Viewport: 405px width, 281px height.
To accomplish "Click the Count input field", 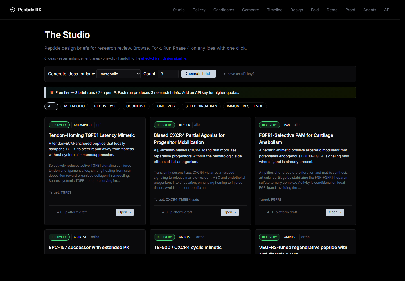I will click(x=168, y=74).
